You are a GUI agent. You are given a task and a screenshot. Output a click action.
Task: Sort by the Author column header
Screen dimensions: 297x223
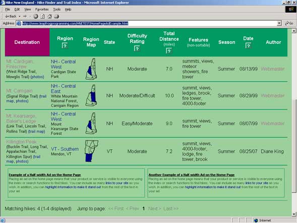tap(273, 42)
